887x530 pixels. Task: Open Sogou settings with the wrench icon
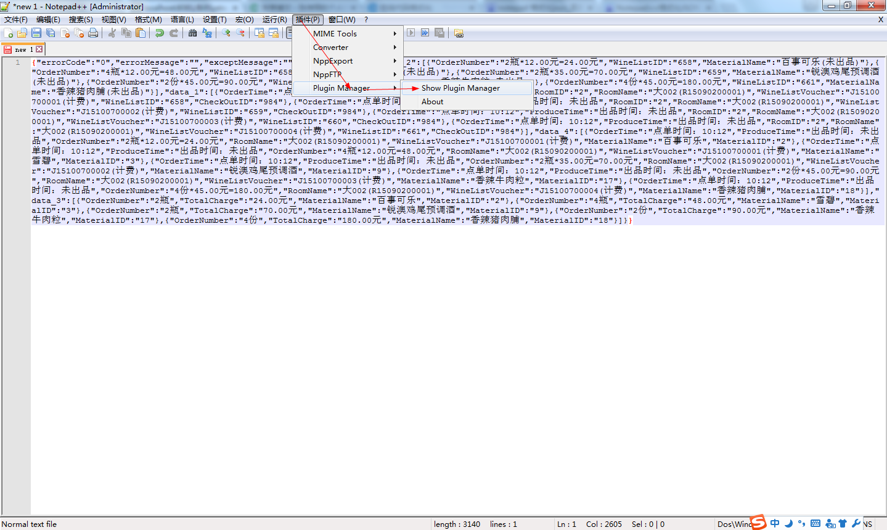point(856,523)
